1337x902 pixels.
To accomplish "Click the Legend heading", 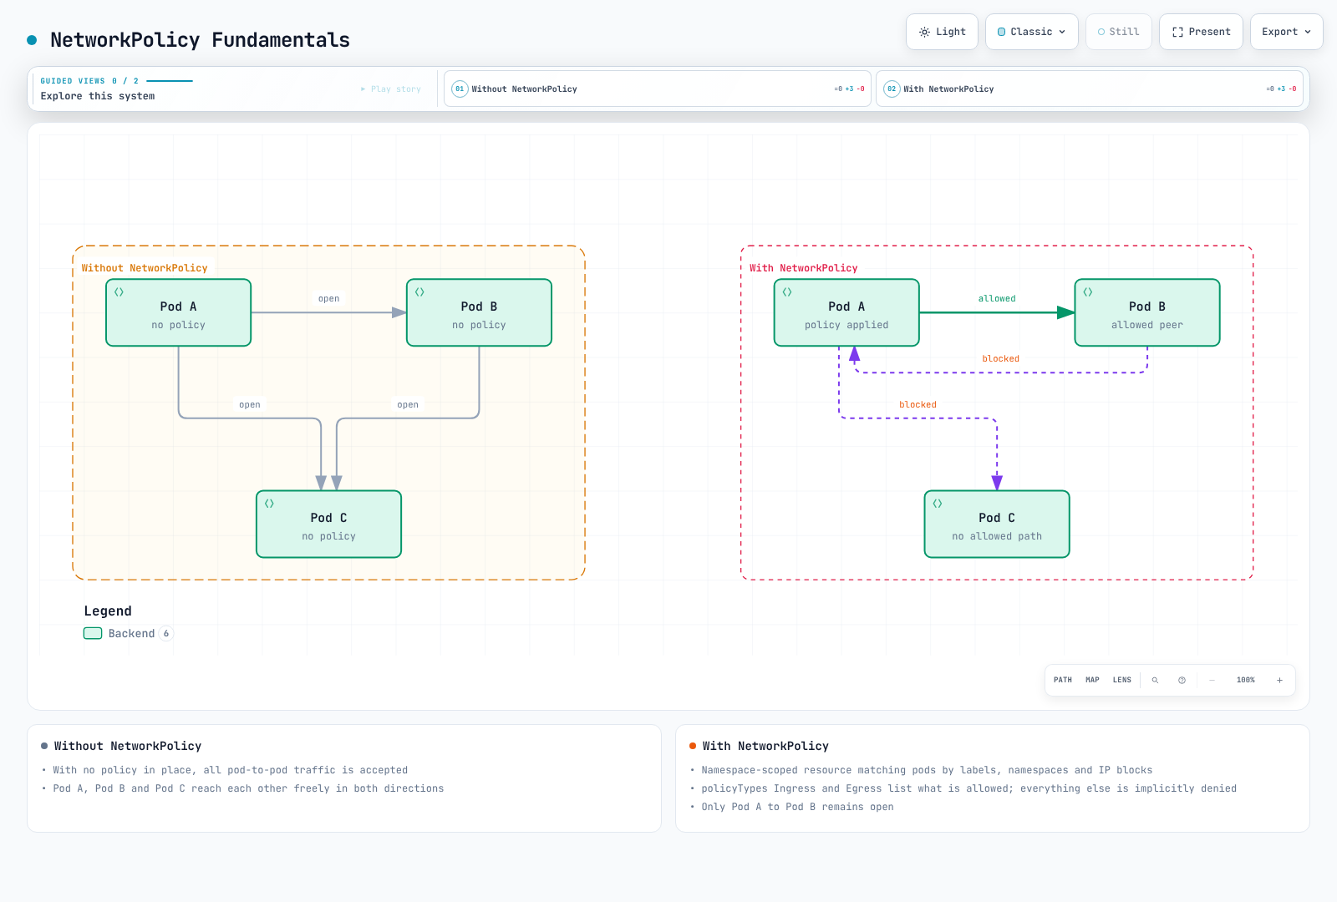I will (x=108, y=611).
